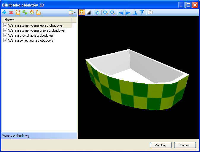
Task: Click the folder up one level icon
Action: pyautogui.click(x=38, y=12)
